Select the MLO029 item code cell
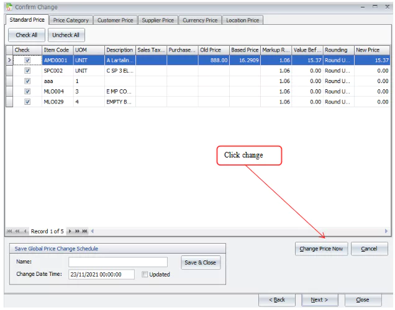395x310 pixels. coord(57,102)
